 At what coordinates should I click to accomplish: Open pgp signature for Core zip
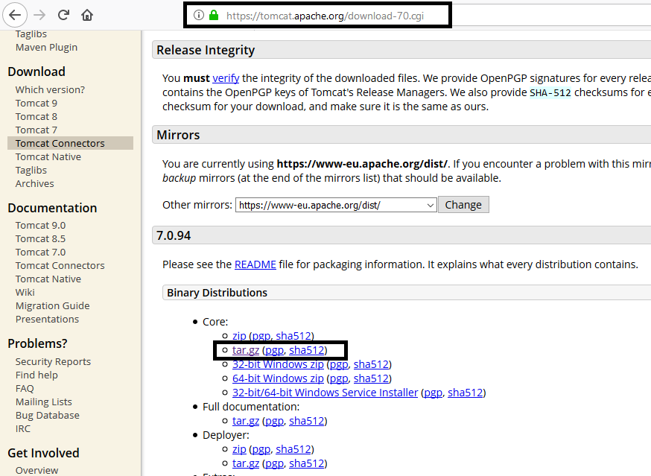(x=261, y=336)
